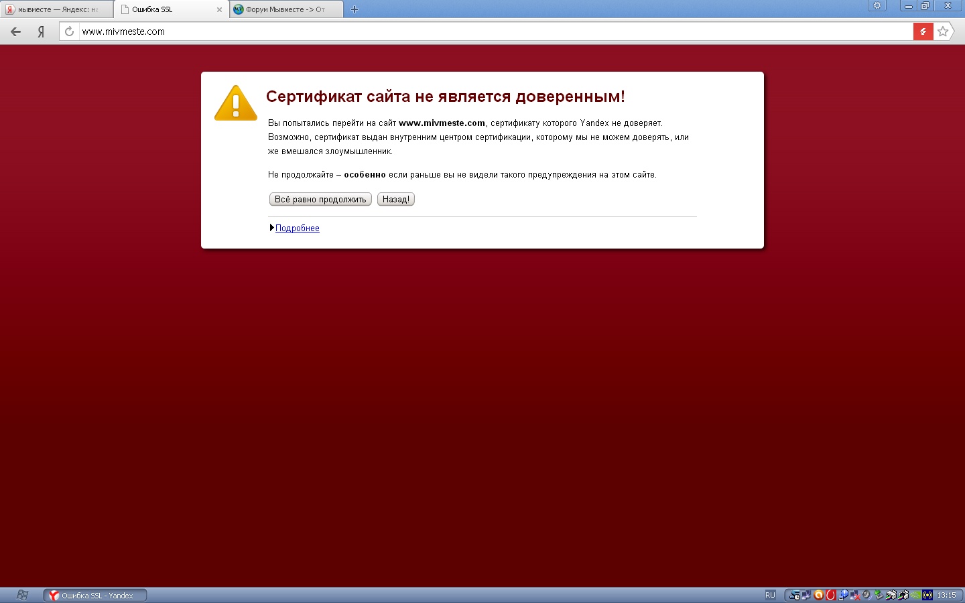Click the network info balloon tray icon
The height and width of the screenshot is (603, 965).
[x=844, y=595]
